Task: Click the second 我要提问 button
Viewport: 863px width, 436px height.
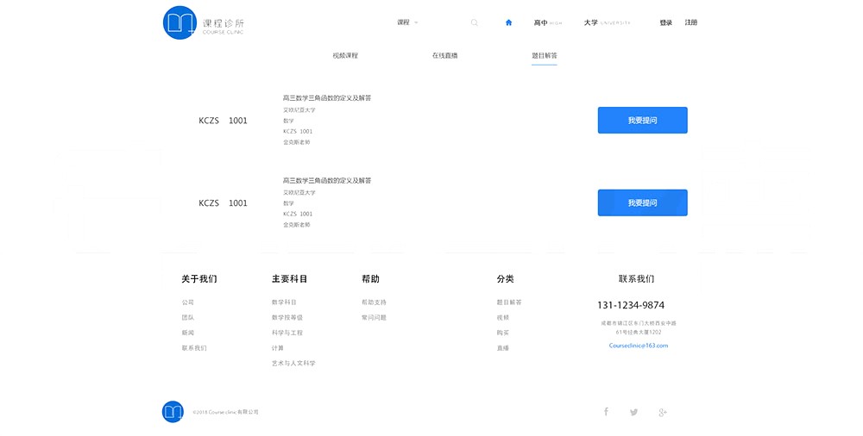Action: [x=642, y=203]
